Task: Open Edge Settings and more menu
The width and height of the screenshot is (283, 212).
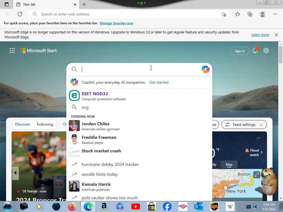Action: tap(275, 14)
